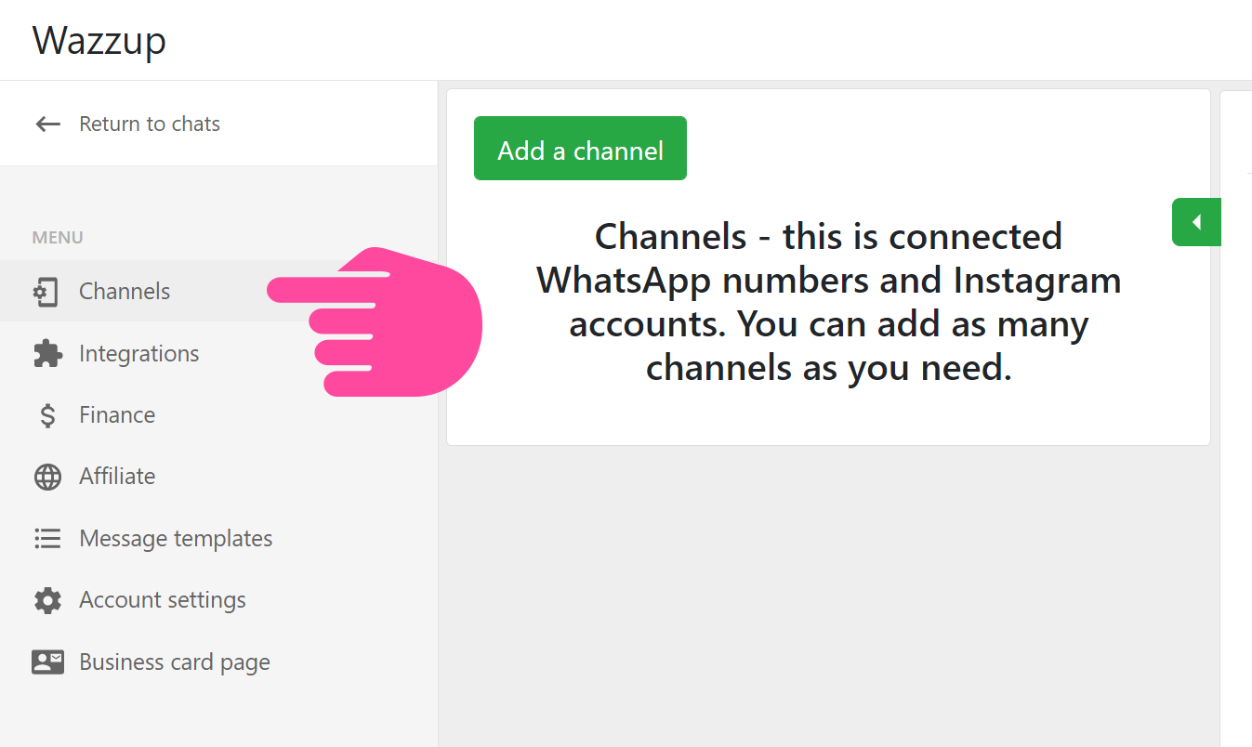This screenshot has width=1252, height=747.
Task: Click the Channels phone-gear icon
Action: [x=46, y=292]
